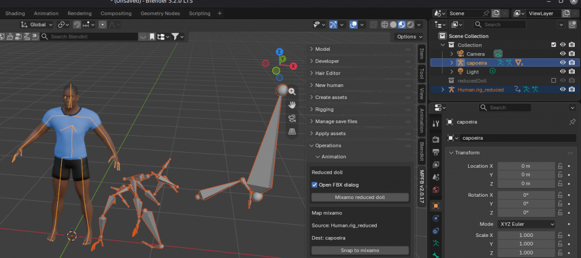581x258 pixels.
Task: Click the New Scene copy icon
Action: tap(496, 14)
